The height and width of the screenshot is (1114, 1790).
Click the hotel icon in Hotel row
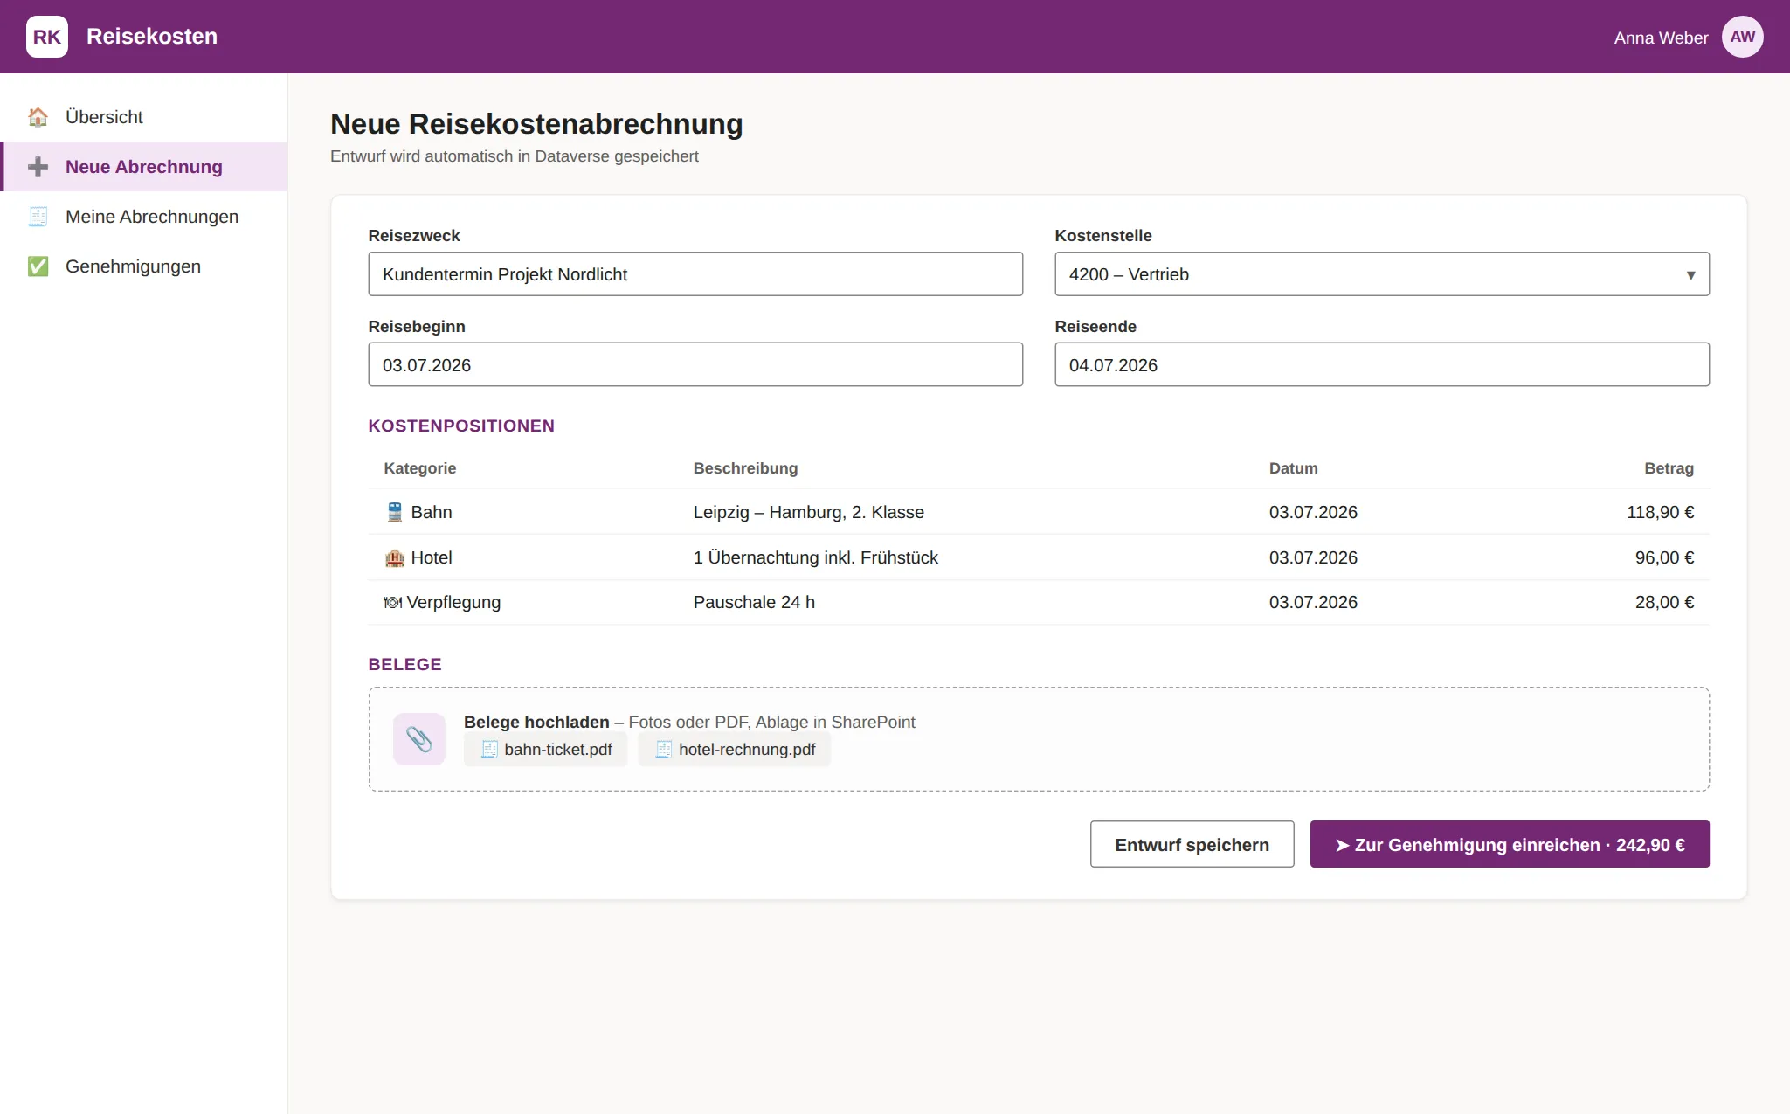point(395,557)
